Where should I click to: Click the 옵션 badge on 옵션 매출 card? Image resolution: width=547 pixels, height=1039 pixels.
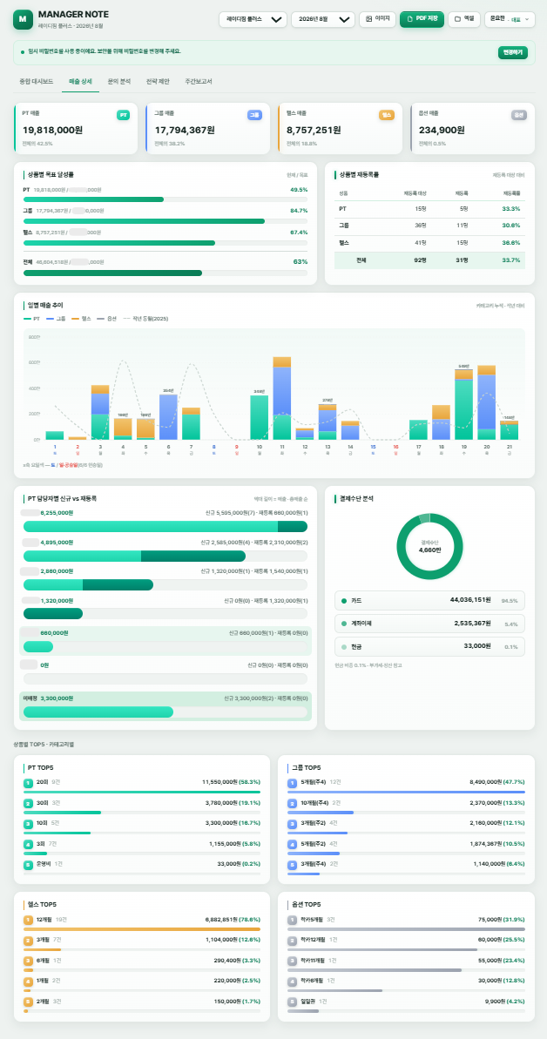point(518,115)
